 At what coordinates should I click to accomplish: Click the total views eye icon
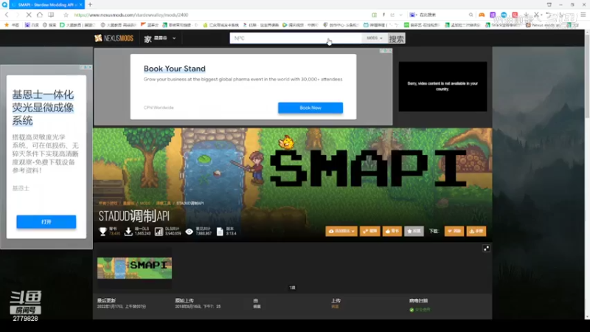190,232
